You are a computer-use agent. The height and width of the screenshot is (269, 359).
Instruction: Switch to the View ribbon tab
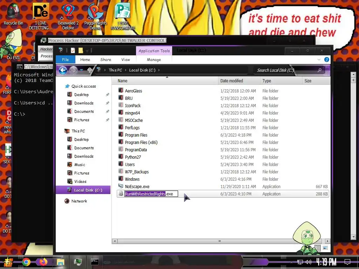click(126, 60)
